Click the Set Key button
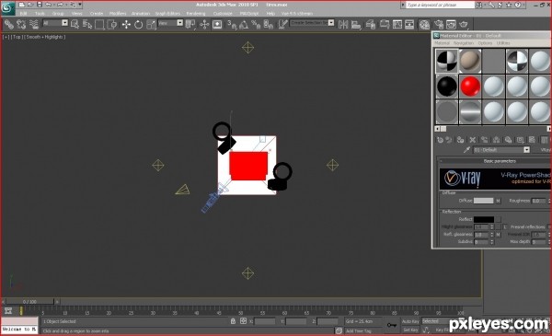 (x=410, y=330)
